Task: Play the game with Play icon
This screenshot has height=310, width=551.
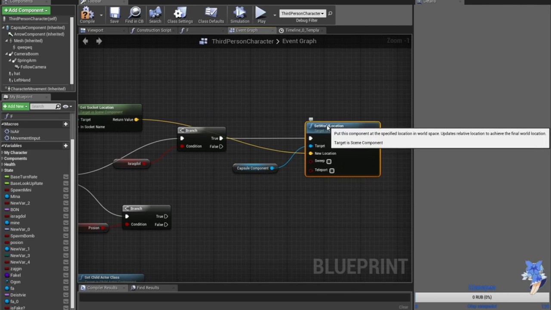Action: pyautogui.click(x=261, y=15)
